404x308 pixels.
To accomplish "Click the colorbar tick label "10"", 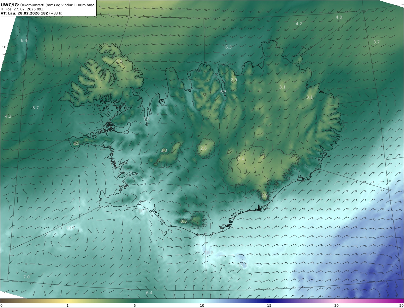I will [x=202, y=305].
